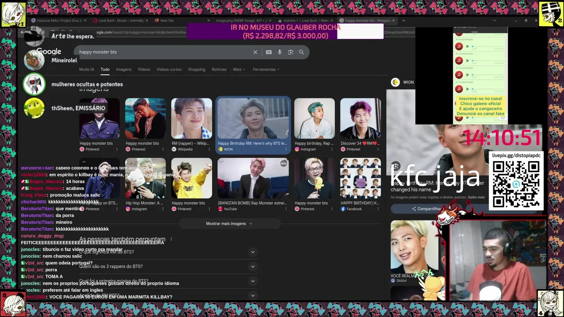Image resolution: width=564 pixels, height=317 pixels.
Task: Open the Vídeos search tab
Action: pos(144,69)
